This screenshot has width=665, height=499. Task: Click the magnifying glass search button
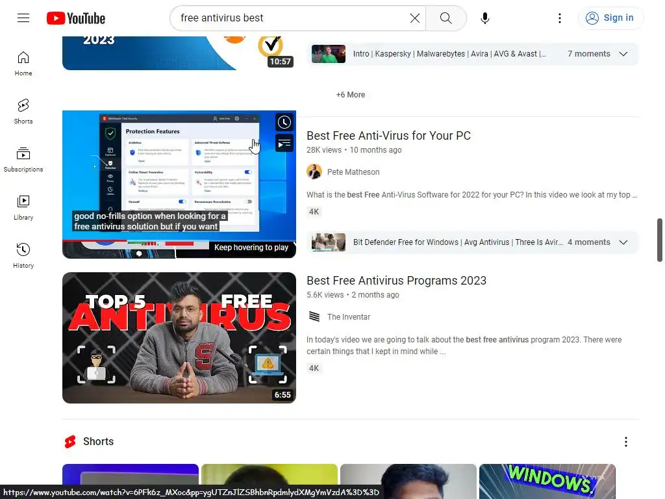(445, 18)
